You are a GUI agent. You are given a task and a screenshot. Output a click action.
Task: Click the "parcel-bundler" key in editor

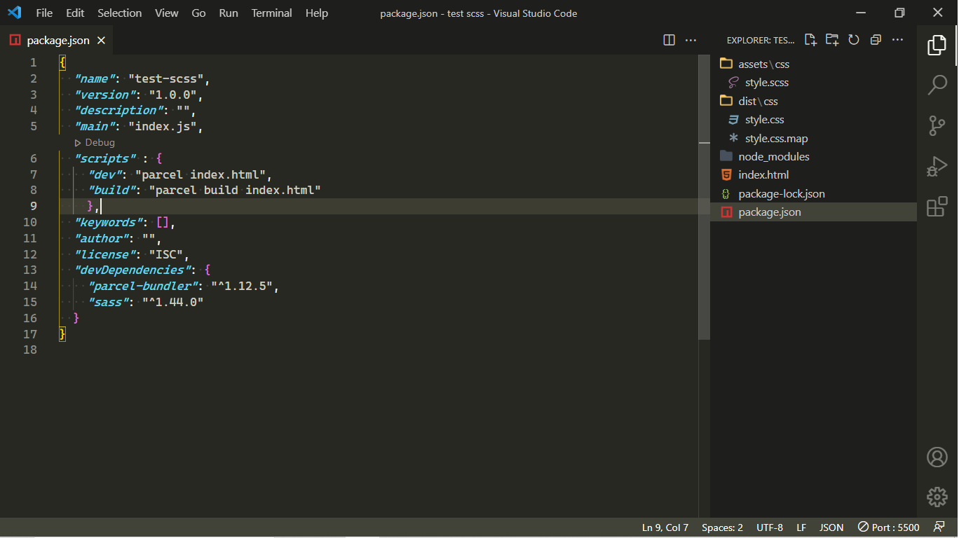coord(144,287)
